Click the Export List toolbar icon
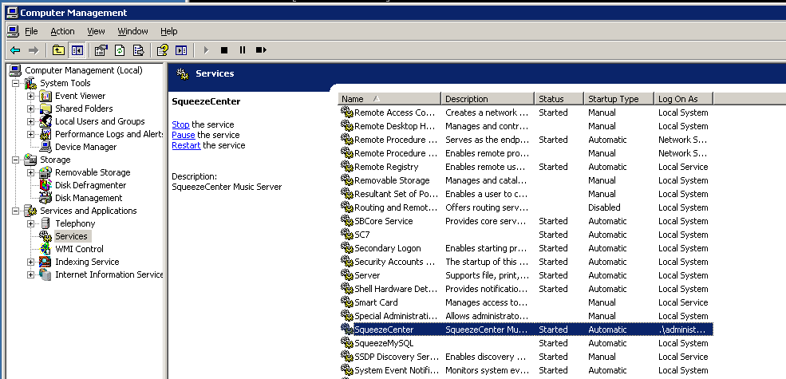 [138, 50]
